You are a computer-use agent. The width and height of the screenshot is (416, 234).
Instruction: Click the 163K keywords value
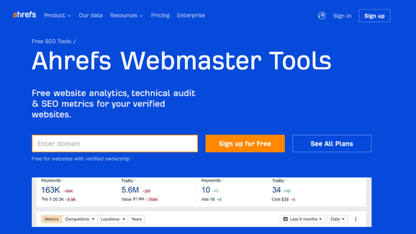point(51,190)
